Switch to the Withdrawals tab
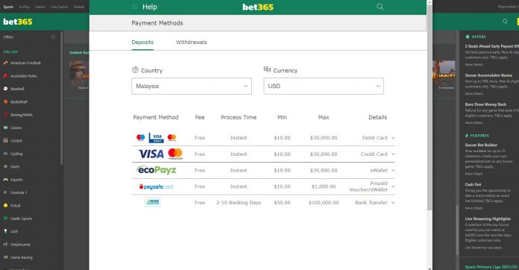 pyautogui.click(x=192, y=43)
